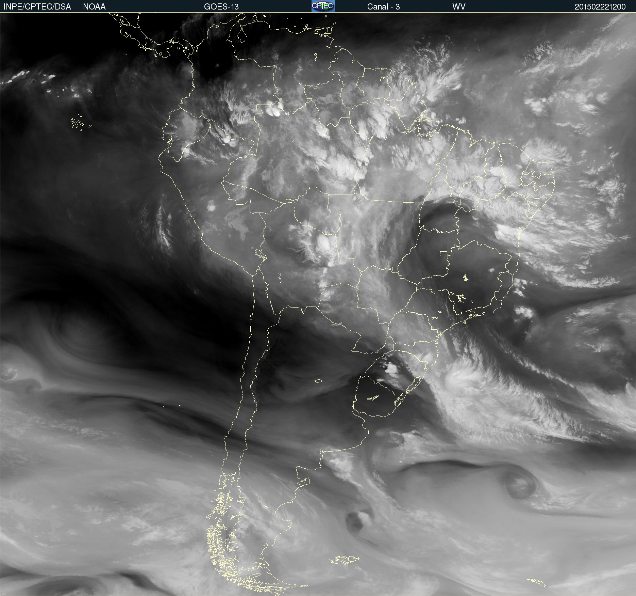Click the Mar Chiquita lake outline in Argentina
This screenshot has width=636, height=596.
coord(318,381)
